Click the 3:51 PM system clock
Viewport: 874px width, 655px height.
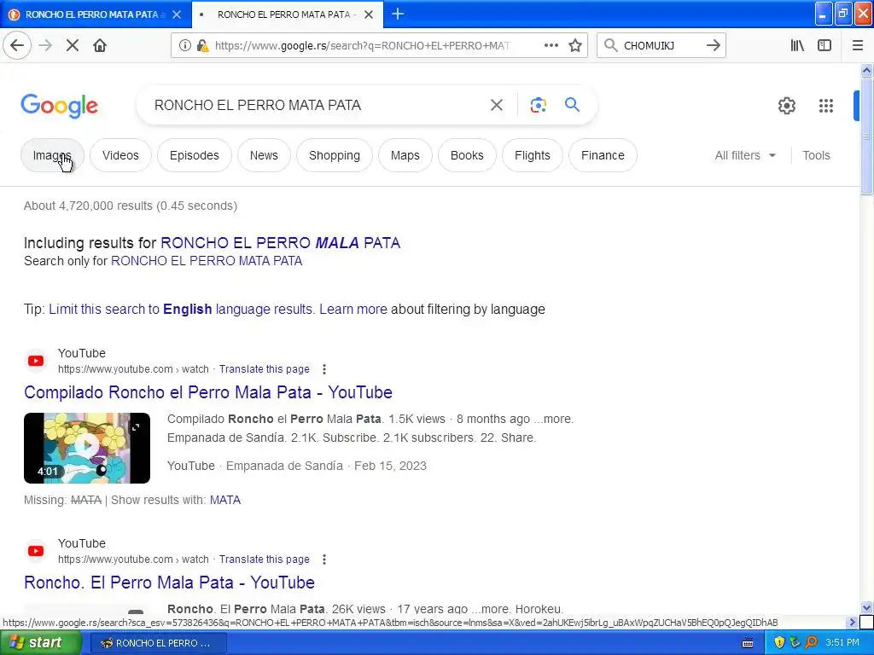842,643
